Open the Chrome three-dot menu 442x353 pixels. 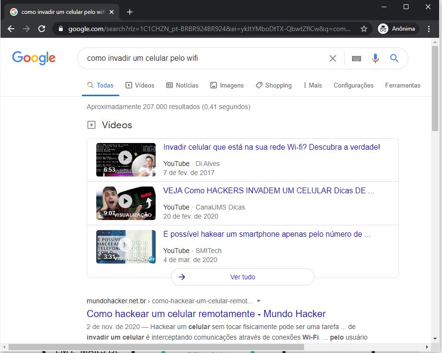pos(429,29)
